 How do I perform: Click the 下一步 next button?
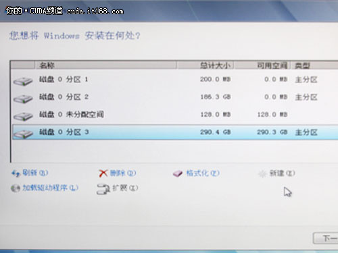[x=326, y=238]
